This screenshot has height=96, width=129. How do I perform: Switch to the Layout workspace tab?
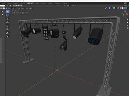[x=3, y=3]
